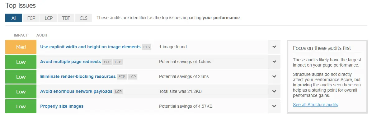The height and width of the screenshot is (121, 372).
Task: Open 'Use explicit width and height' audit link
Action: click(90, 47)
